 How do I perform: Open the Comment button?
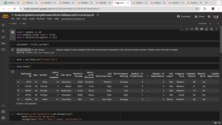(184, 16)
